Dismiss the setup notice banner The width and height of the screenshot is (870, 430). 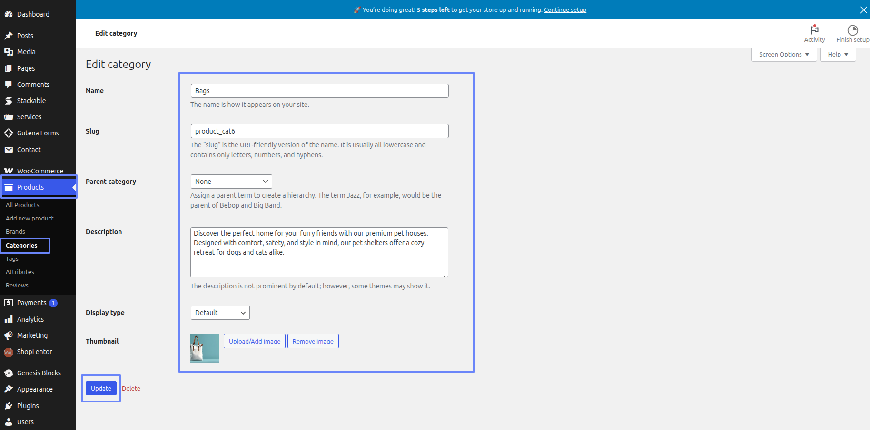point(863,10)
